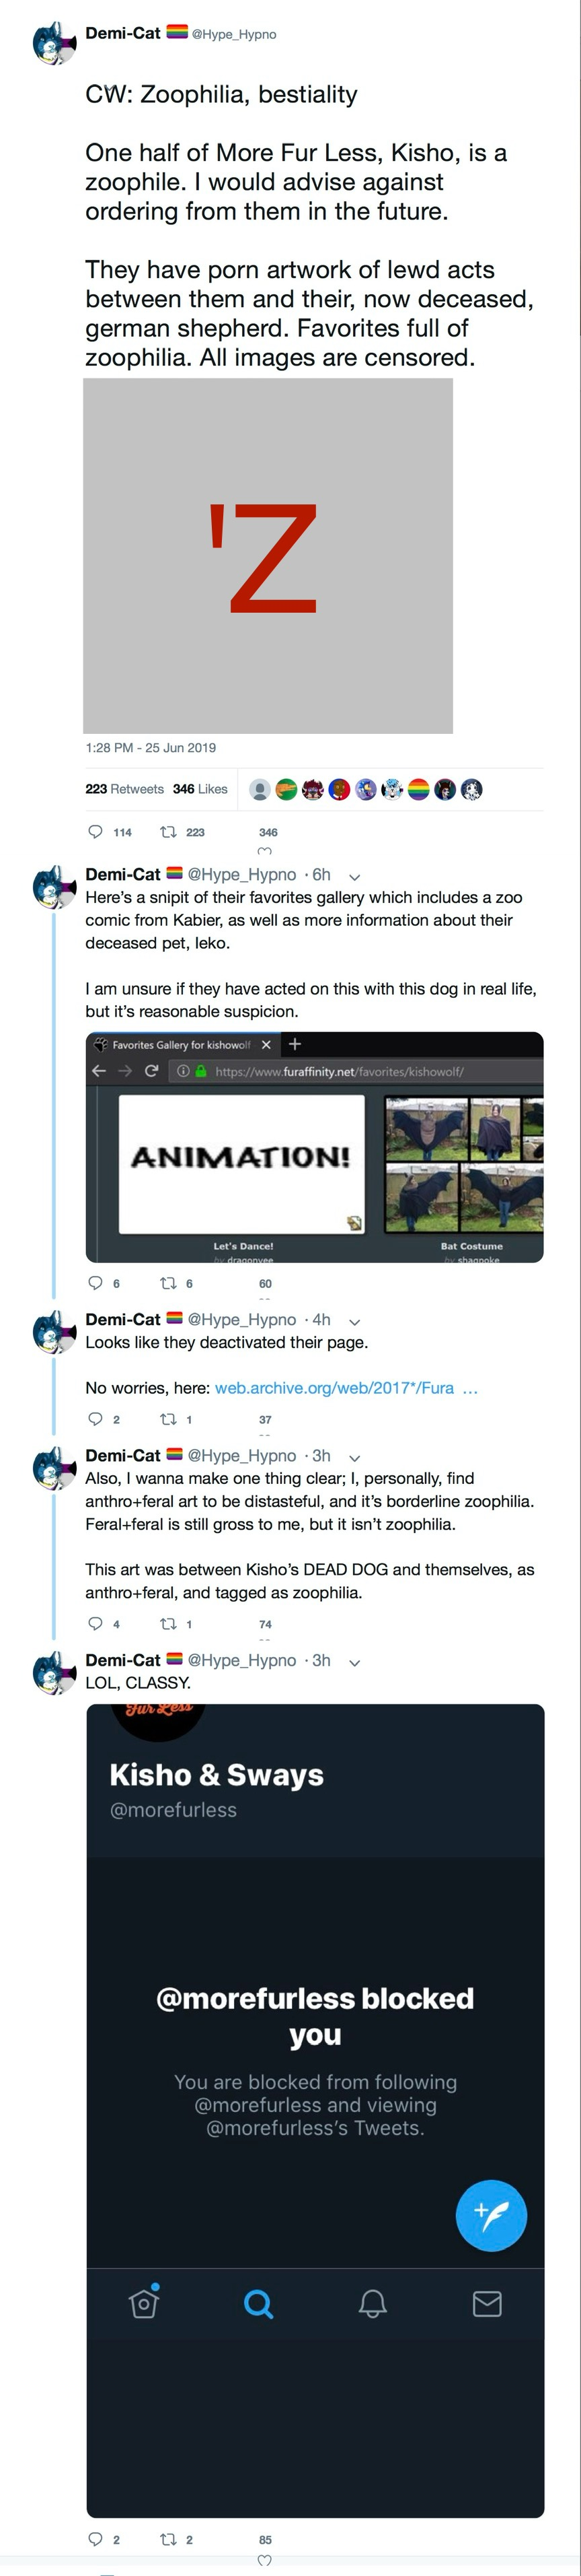Open the censored 'Z image in the main tweet

pos(268,556)
